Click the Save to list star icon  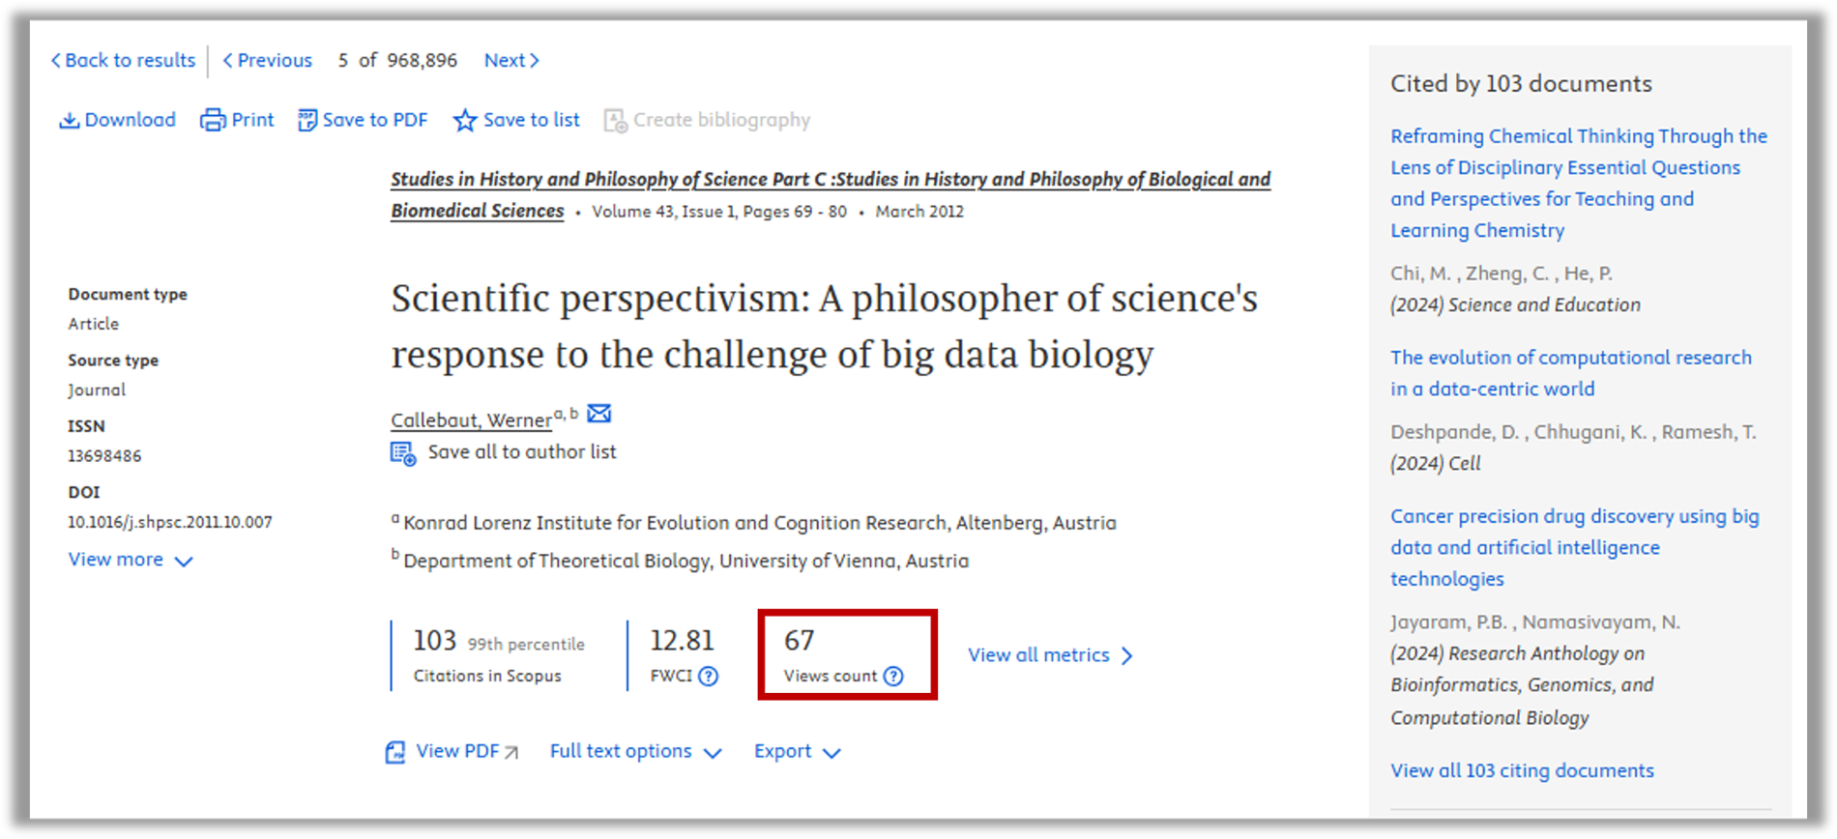click(465, 120)
